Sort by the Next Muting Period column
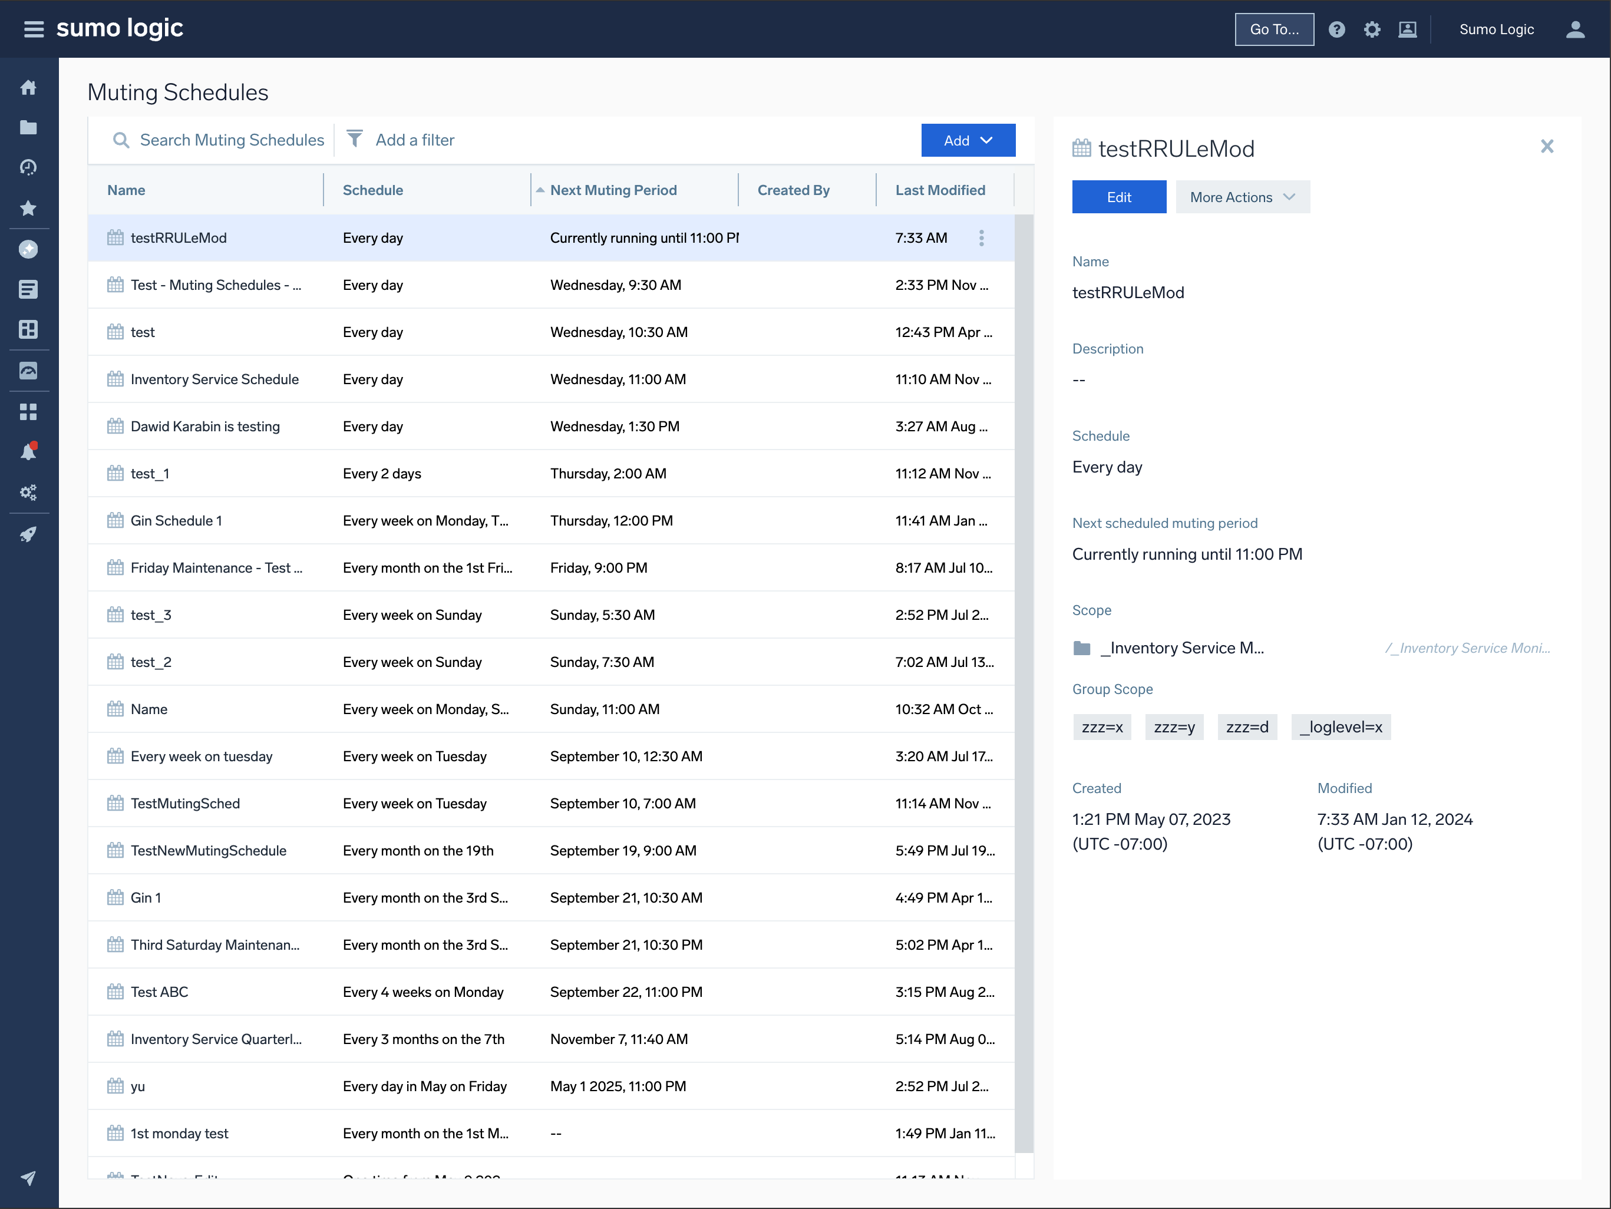The height and width of the screenshot is (1209, 1611). (613, 189)
